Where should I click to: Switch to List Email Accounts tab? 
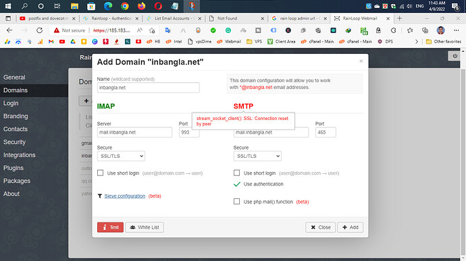(x=174, y=18)
